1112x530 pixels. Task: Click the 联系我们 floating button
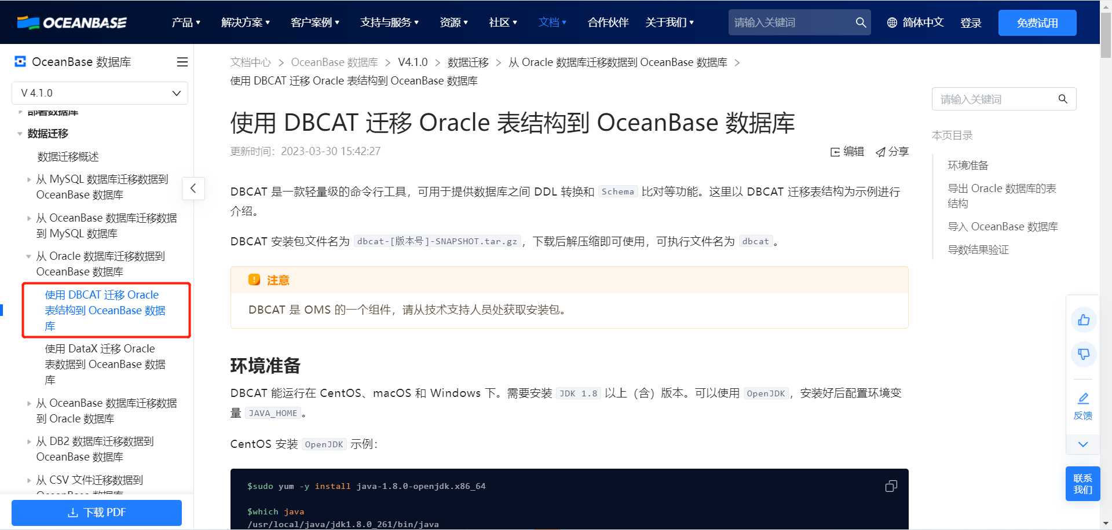1083,484
